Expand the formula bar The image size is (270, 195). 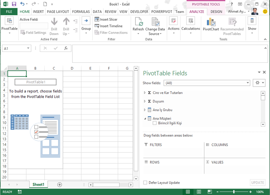(x=265, y=48)
